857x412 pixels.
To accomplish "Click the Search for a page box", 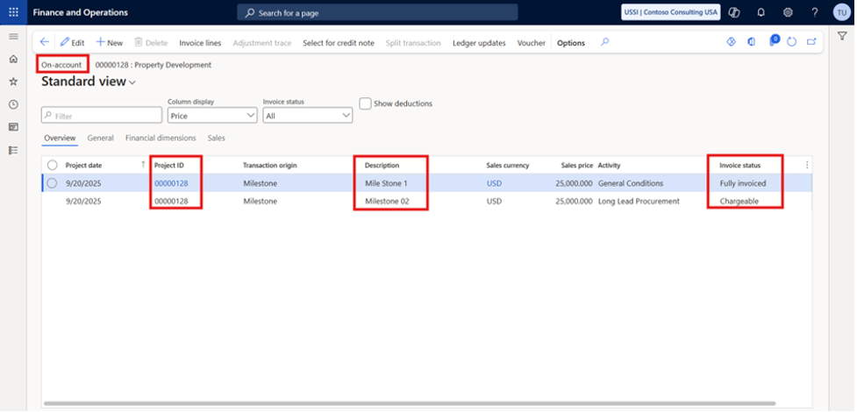I will point(377,12).
